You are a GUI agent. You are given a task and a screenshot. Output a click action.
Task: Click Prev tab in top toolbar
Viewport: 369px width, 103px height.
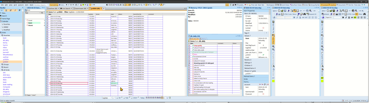pyautogui.click(x=254, y=5)
